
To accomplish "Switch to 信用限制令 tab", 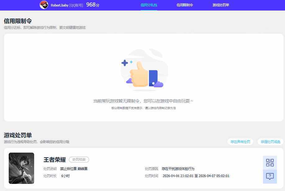I will 185,5.
